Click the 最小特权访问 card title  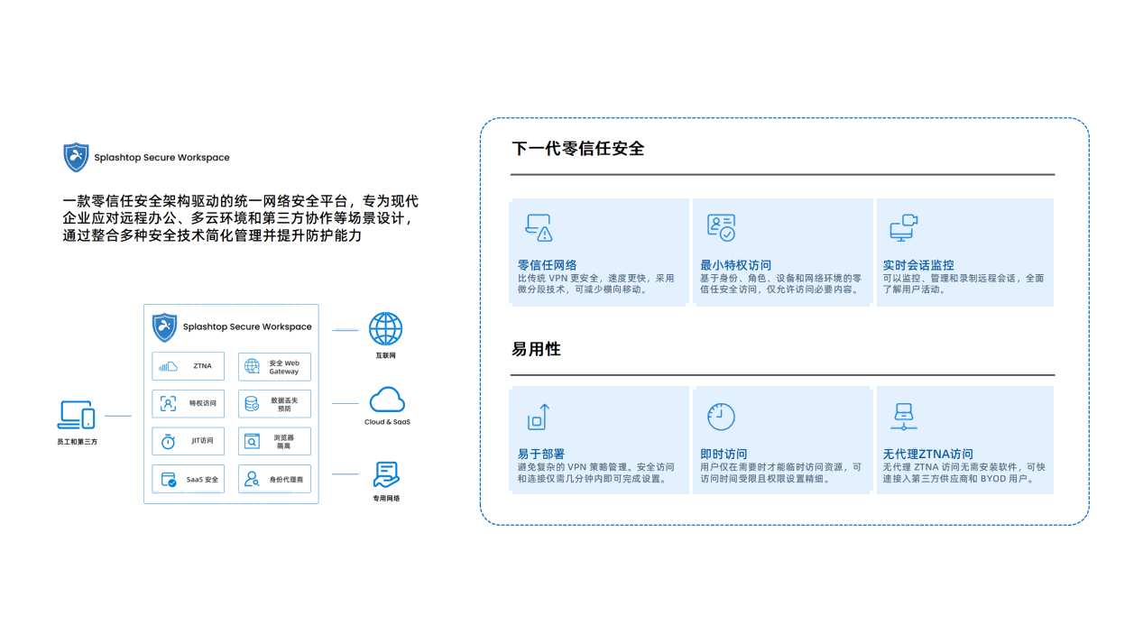click(736, 265)
